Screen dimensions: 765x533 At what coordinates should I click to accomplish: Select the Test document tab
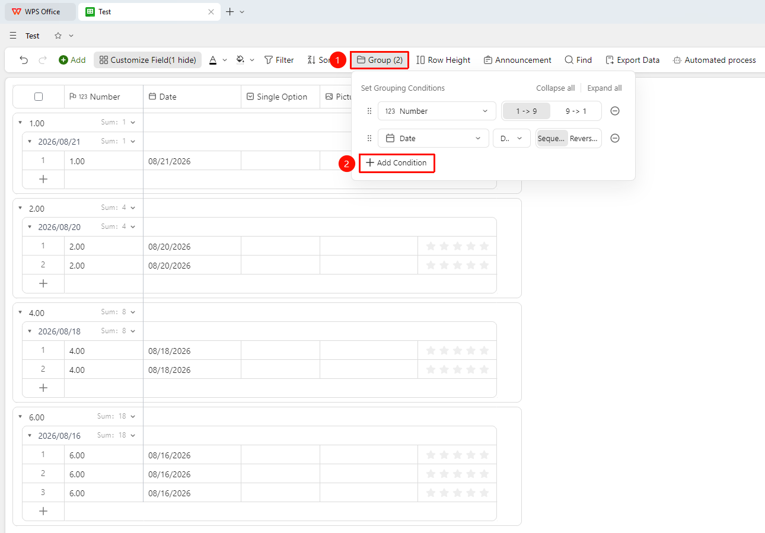(150, 12)
